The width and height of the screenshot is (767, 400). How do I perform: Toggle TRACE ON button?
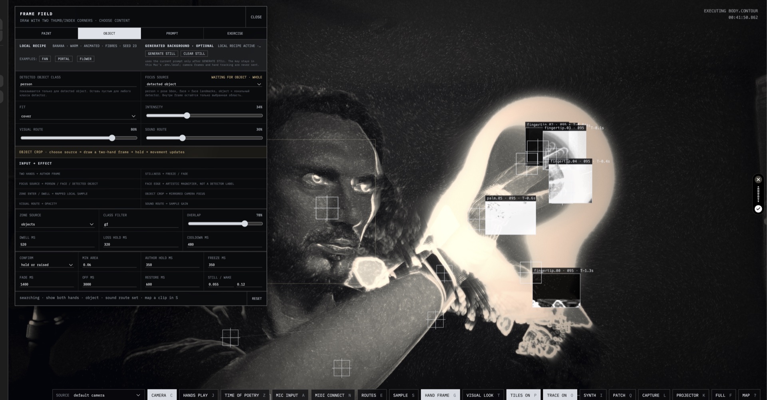point(560,395)
